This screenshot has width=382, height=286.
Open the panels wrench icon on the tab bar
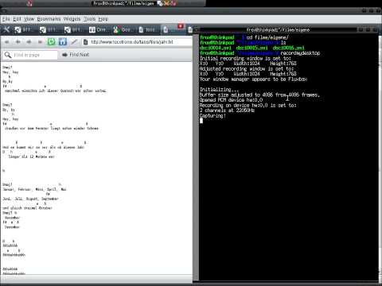[6, 29]
